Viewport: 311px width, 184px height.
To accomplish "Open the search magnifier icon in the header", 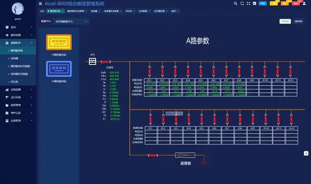I will click(x=236, y=3).
